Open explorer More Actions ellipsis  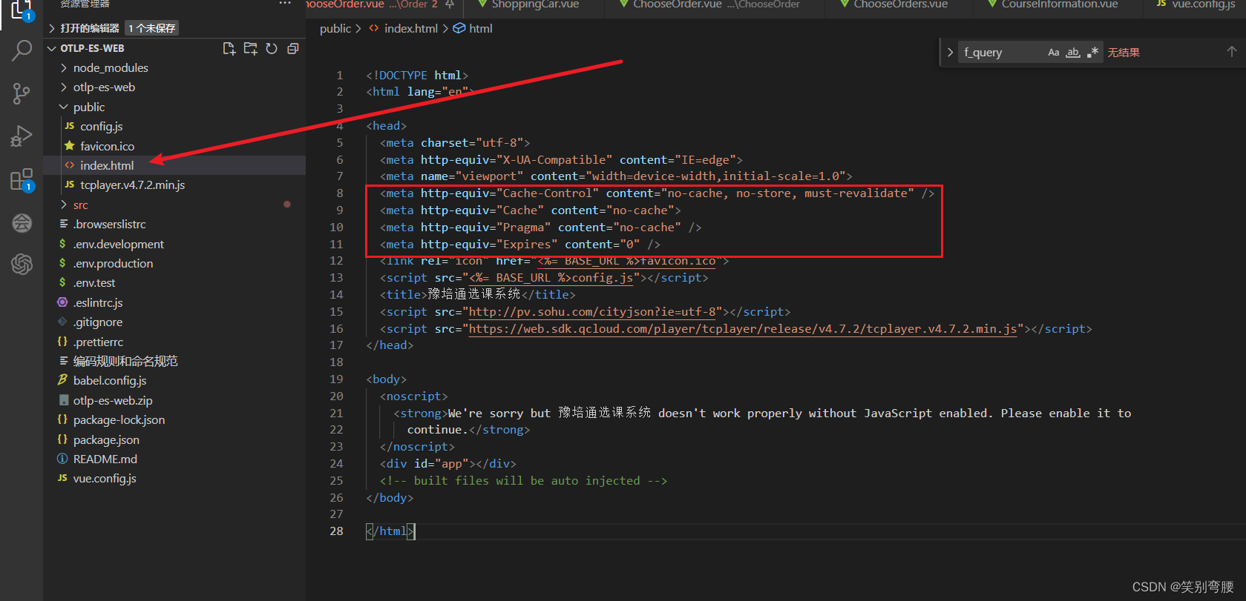tap(285, 4)
